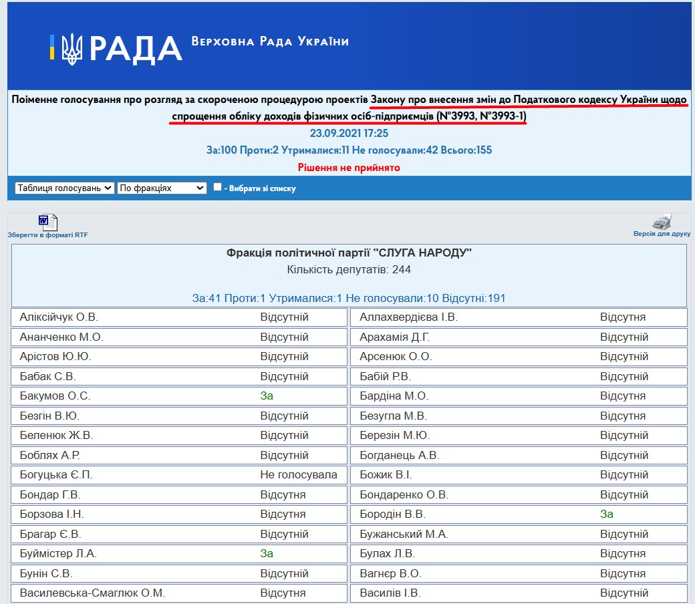Click the date '23.09.2021 17:25'

tap(349, 133)
